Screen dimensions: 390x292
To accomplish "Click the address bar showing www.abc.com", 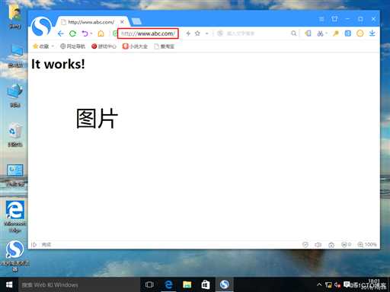I will (148, 33).
